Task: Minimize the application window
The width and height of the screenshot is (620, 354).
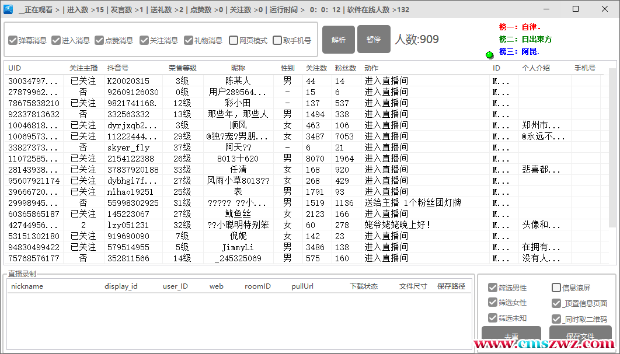Action: (547, 9)
